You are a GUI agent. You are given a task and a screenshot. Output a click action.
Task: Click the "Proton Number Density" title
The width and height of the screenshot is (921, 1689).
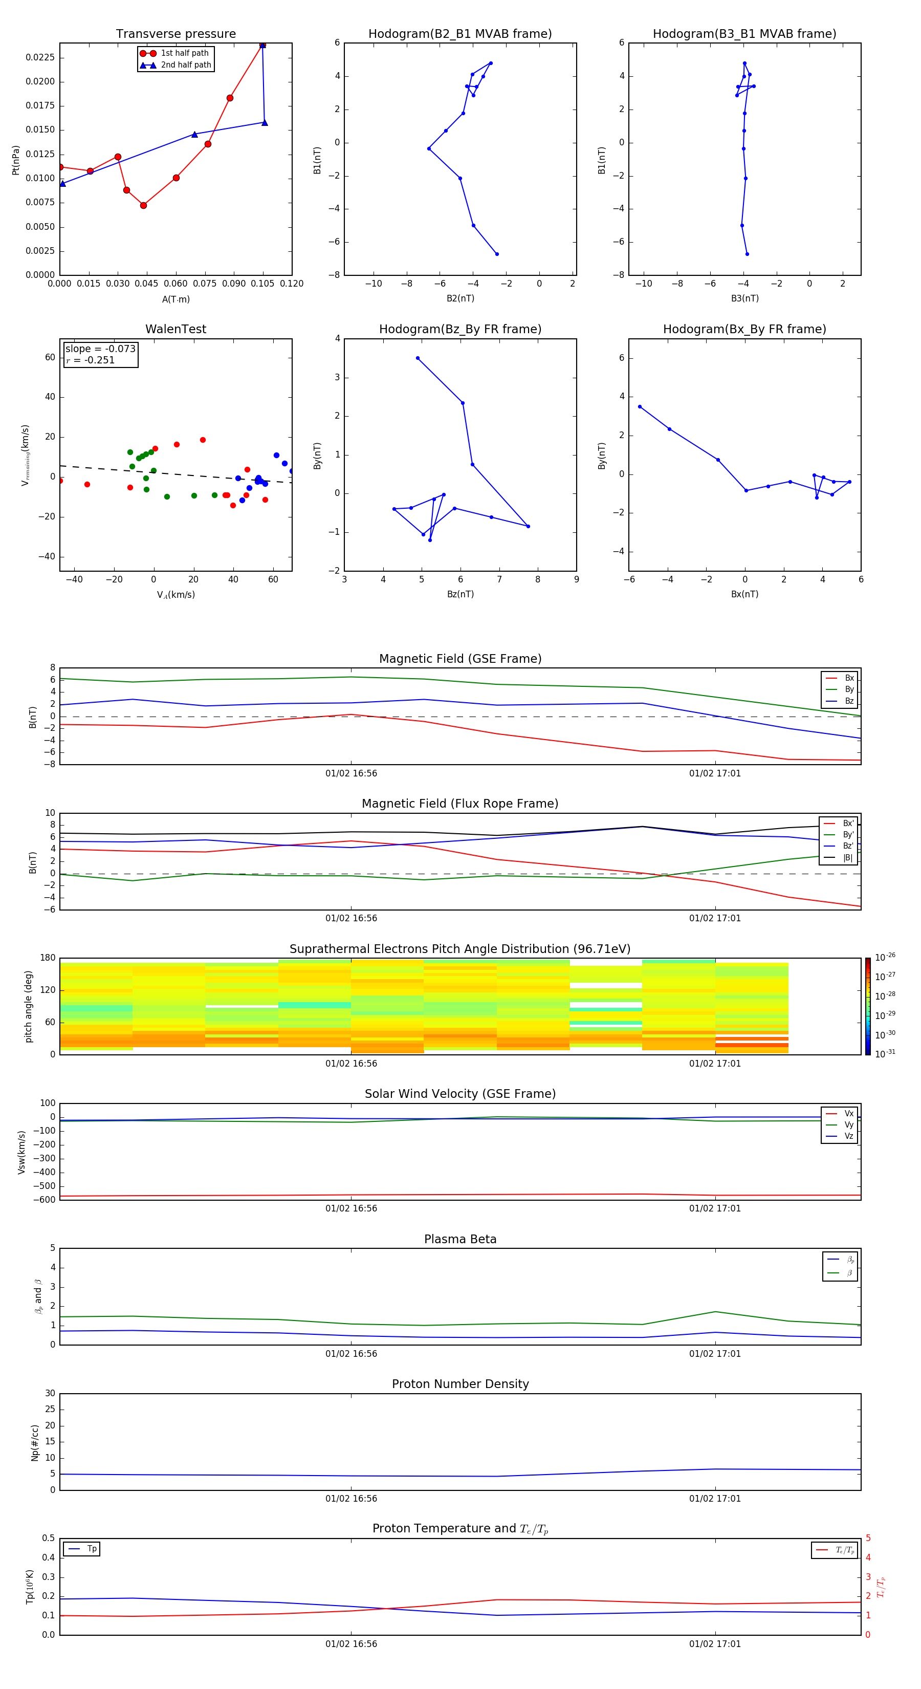point(460,1384)
